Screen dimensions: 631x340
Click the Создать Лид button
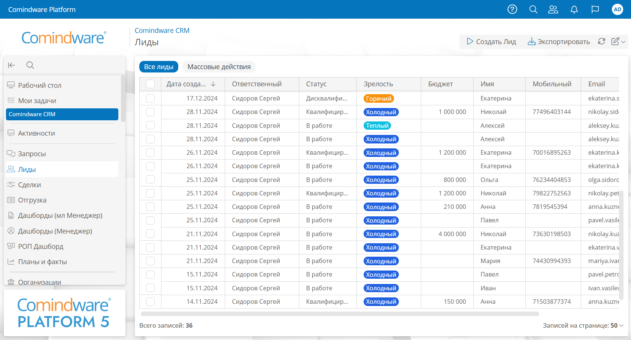click(491, 41)
